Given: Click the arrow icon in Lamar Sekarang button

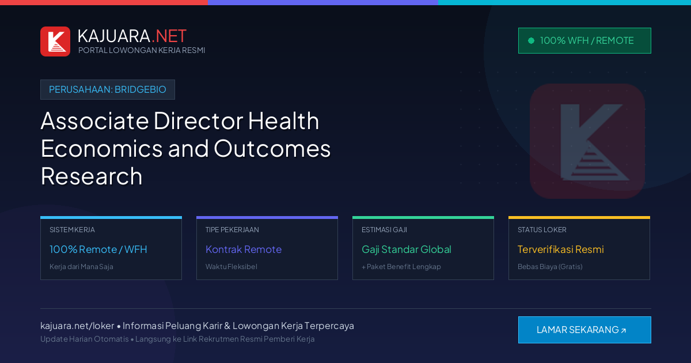Looking at the screenshot, I should 624,331.
